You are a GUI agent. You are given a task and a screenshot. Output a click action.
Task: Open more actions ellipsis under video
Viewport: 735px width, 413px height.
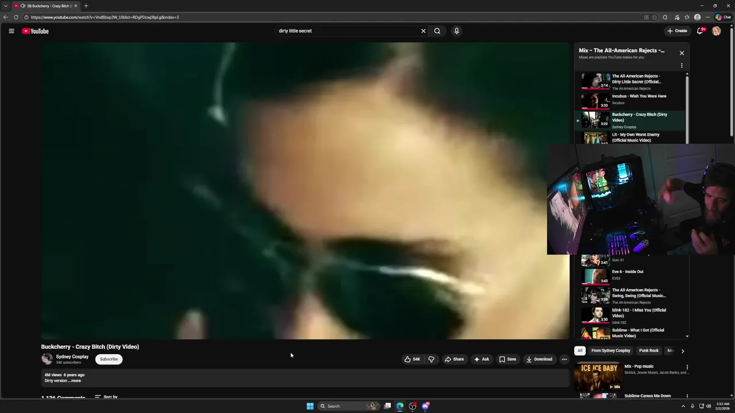point(564,359)
